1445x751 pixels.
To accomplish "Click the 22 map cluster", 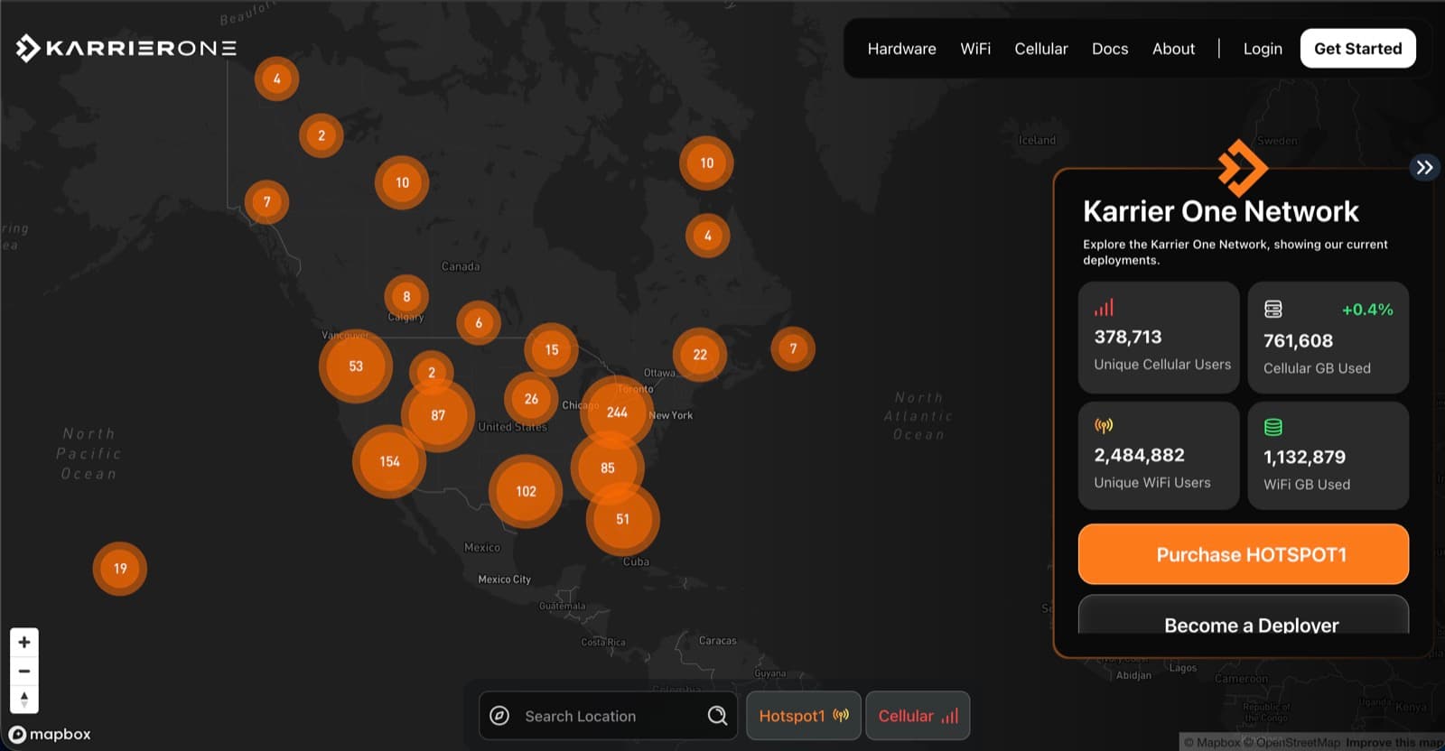I will click(x=700, y=355).
